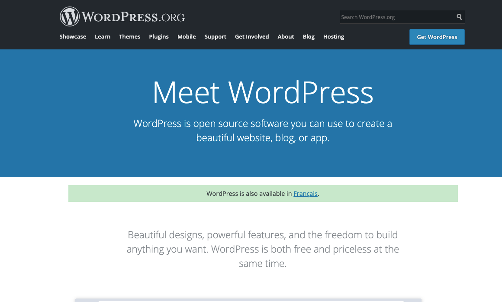Click the WordPress.org logo
Image resolution: width=502 pixels, height=302 pixels.
(122, 16)
